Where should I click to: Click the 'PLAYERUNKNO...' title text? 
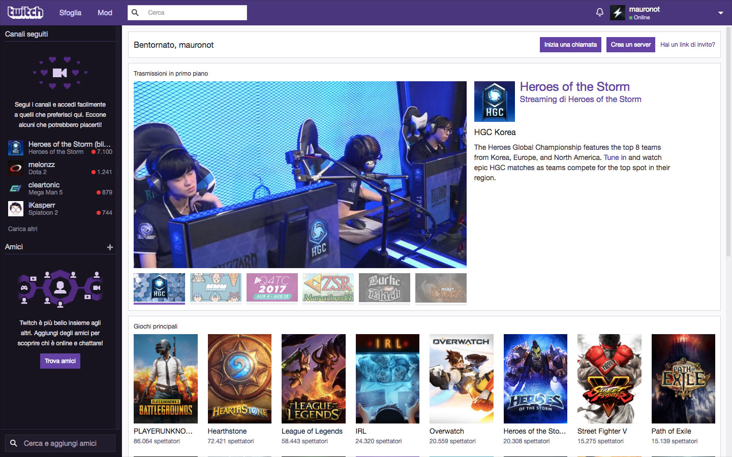pos(163,431)
